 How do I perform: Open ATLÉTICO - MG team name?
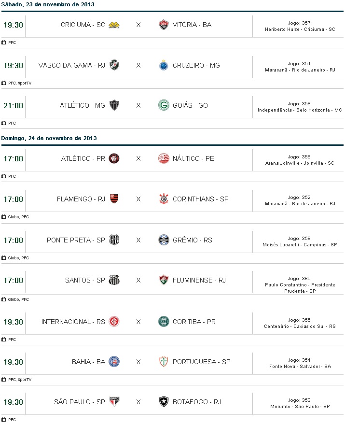click(x=83, y=105)
